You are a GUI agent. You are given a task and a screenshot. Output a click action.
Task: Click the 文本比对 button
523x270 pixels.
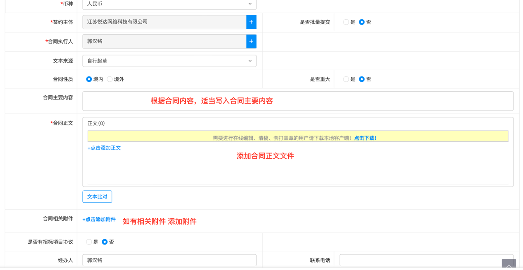coord(97,196)
